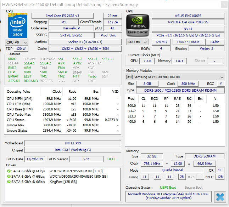
Task: Click the Intel C612 (Wellsburg-G) chipset field
Action: point(73,150)
